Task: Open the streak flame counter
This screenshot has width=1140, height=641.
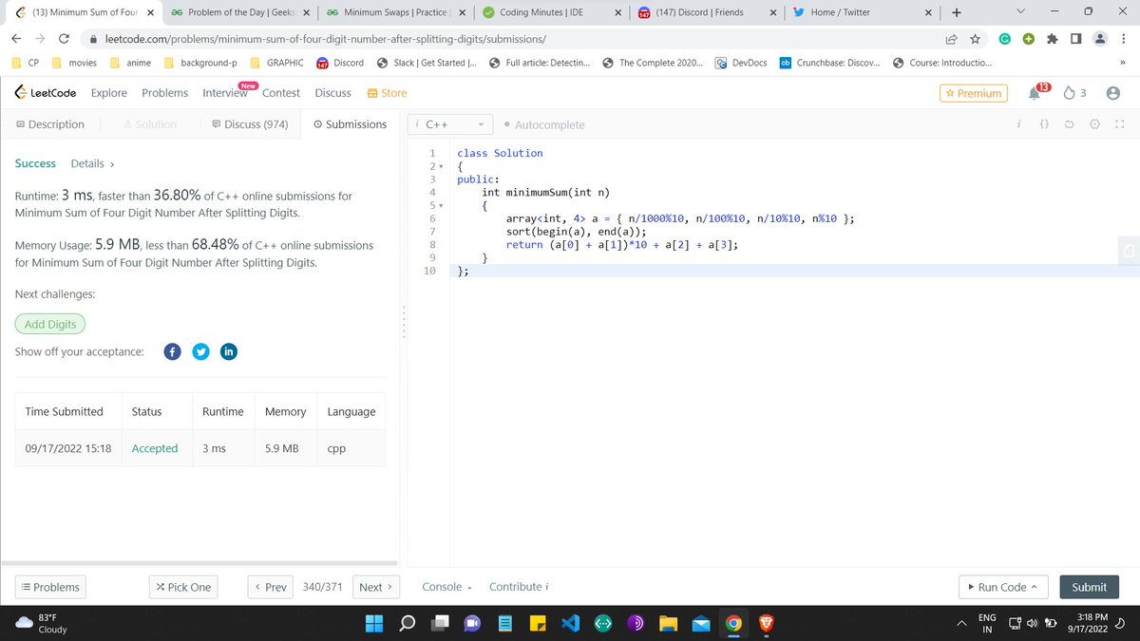Action: coord(1074,93)
